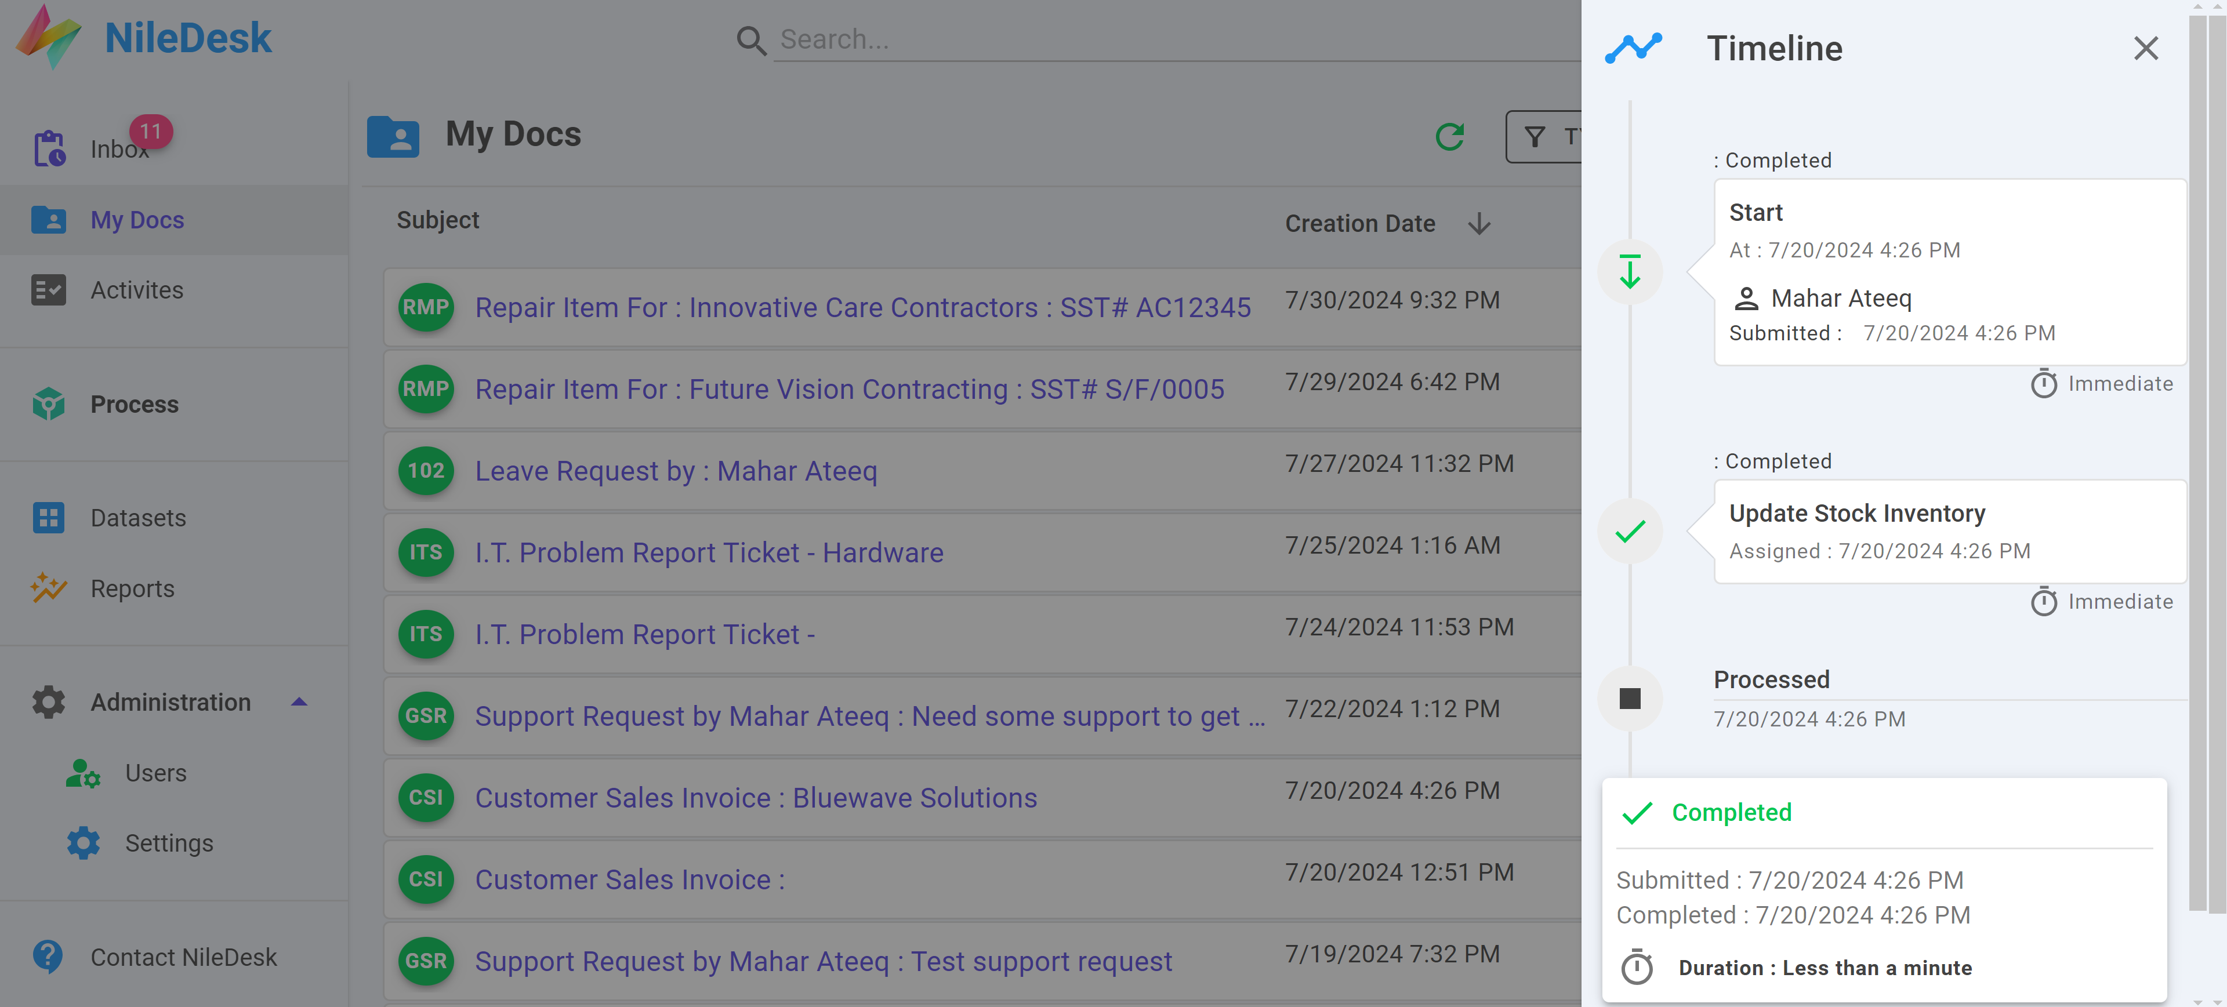This screenshot has width=2227, height=1007.
Task: Click the Mahar Ateeq user icon
Action: coord(1746,298)
